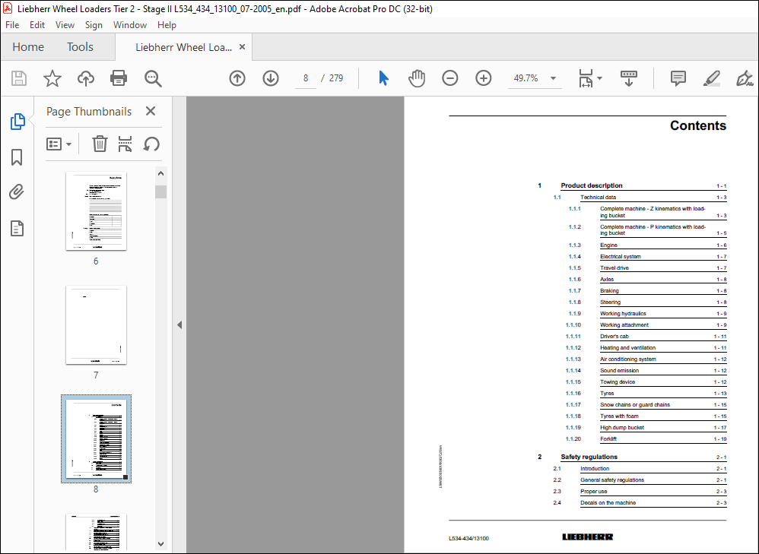
Task: Click the Product description contents entry
Action: click(592, 185)
